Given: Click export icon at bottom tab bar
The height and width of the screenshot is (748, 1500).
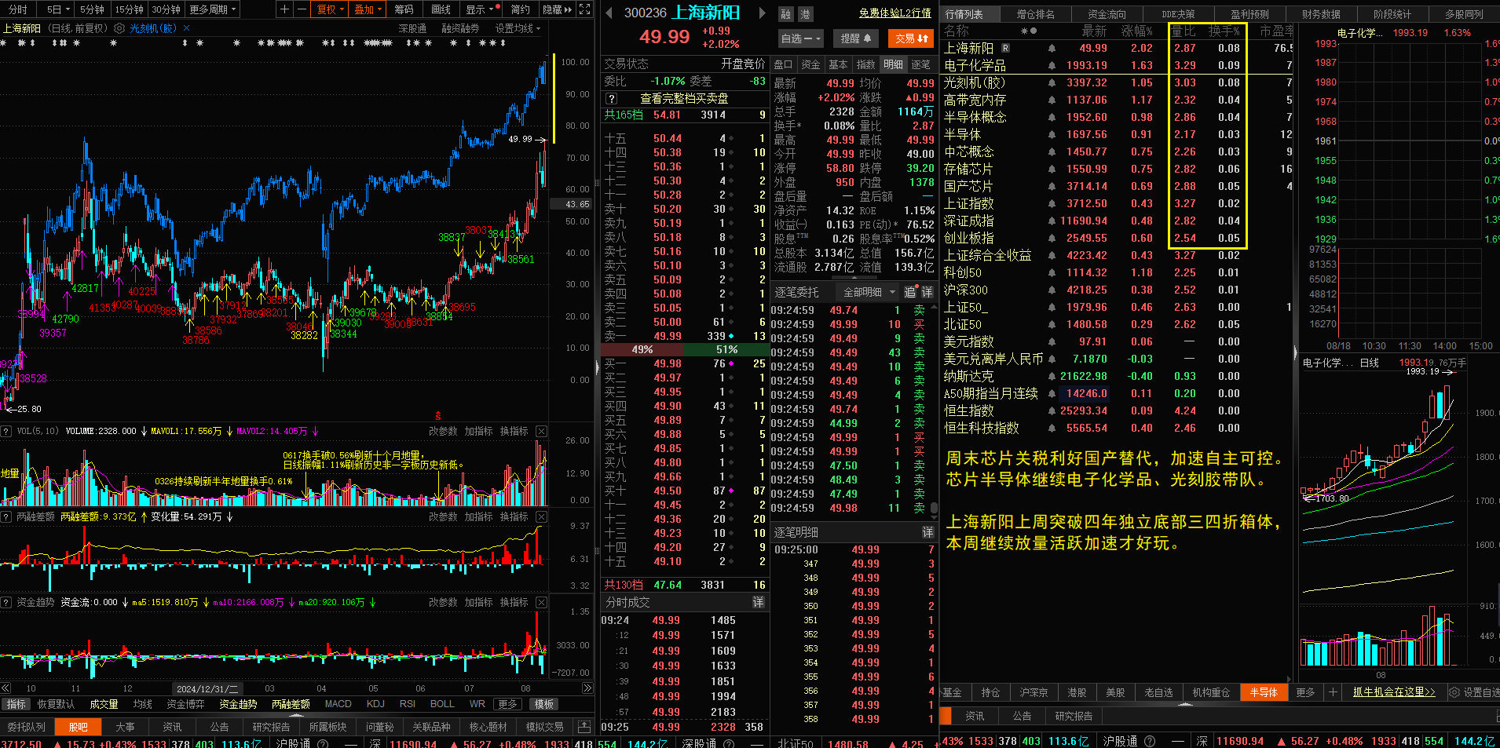Looking at the screenshot, I should tap(584, 727).
